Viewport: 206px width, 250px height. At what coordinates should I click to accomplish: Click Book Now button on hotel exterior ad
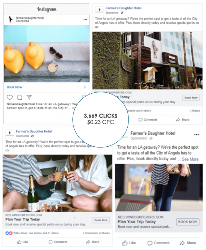(x=191, y=98)
